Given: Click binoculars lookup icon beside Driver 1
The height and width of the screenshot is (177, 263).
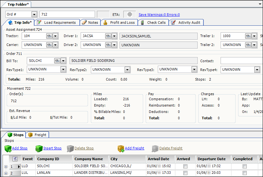Looking at the screenshot, I should [x=108, y=36].
